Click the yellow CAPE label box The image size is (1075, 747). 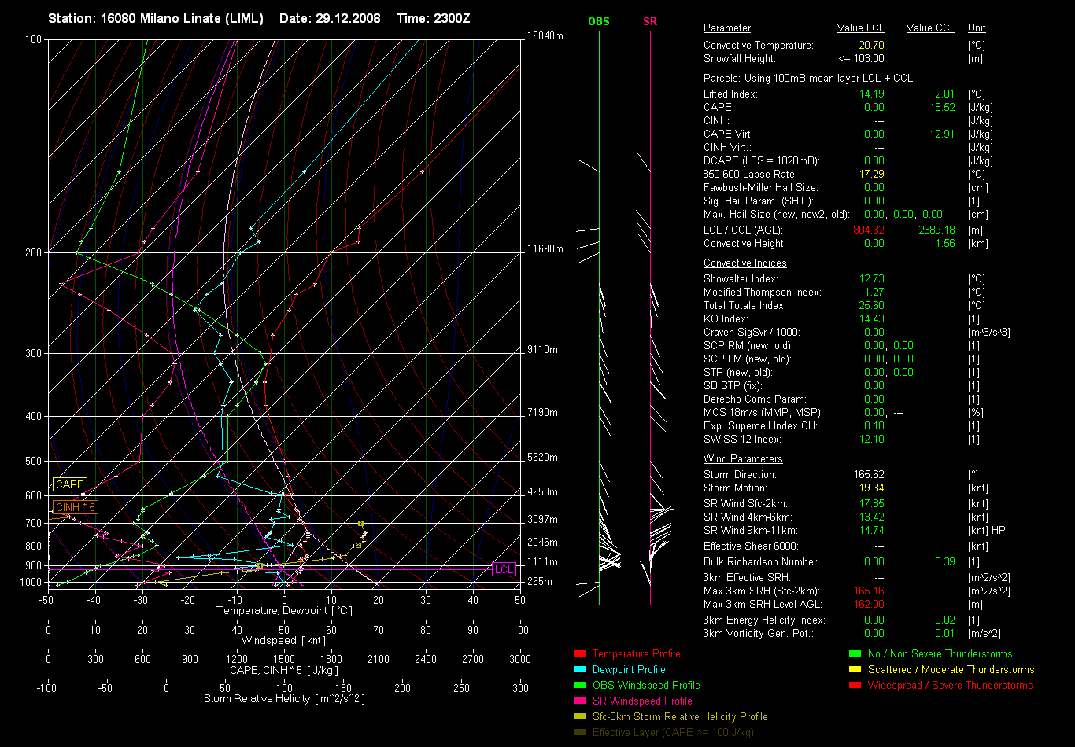click(70, 485)
